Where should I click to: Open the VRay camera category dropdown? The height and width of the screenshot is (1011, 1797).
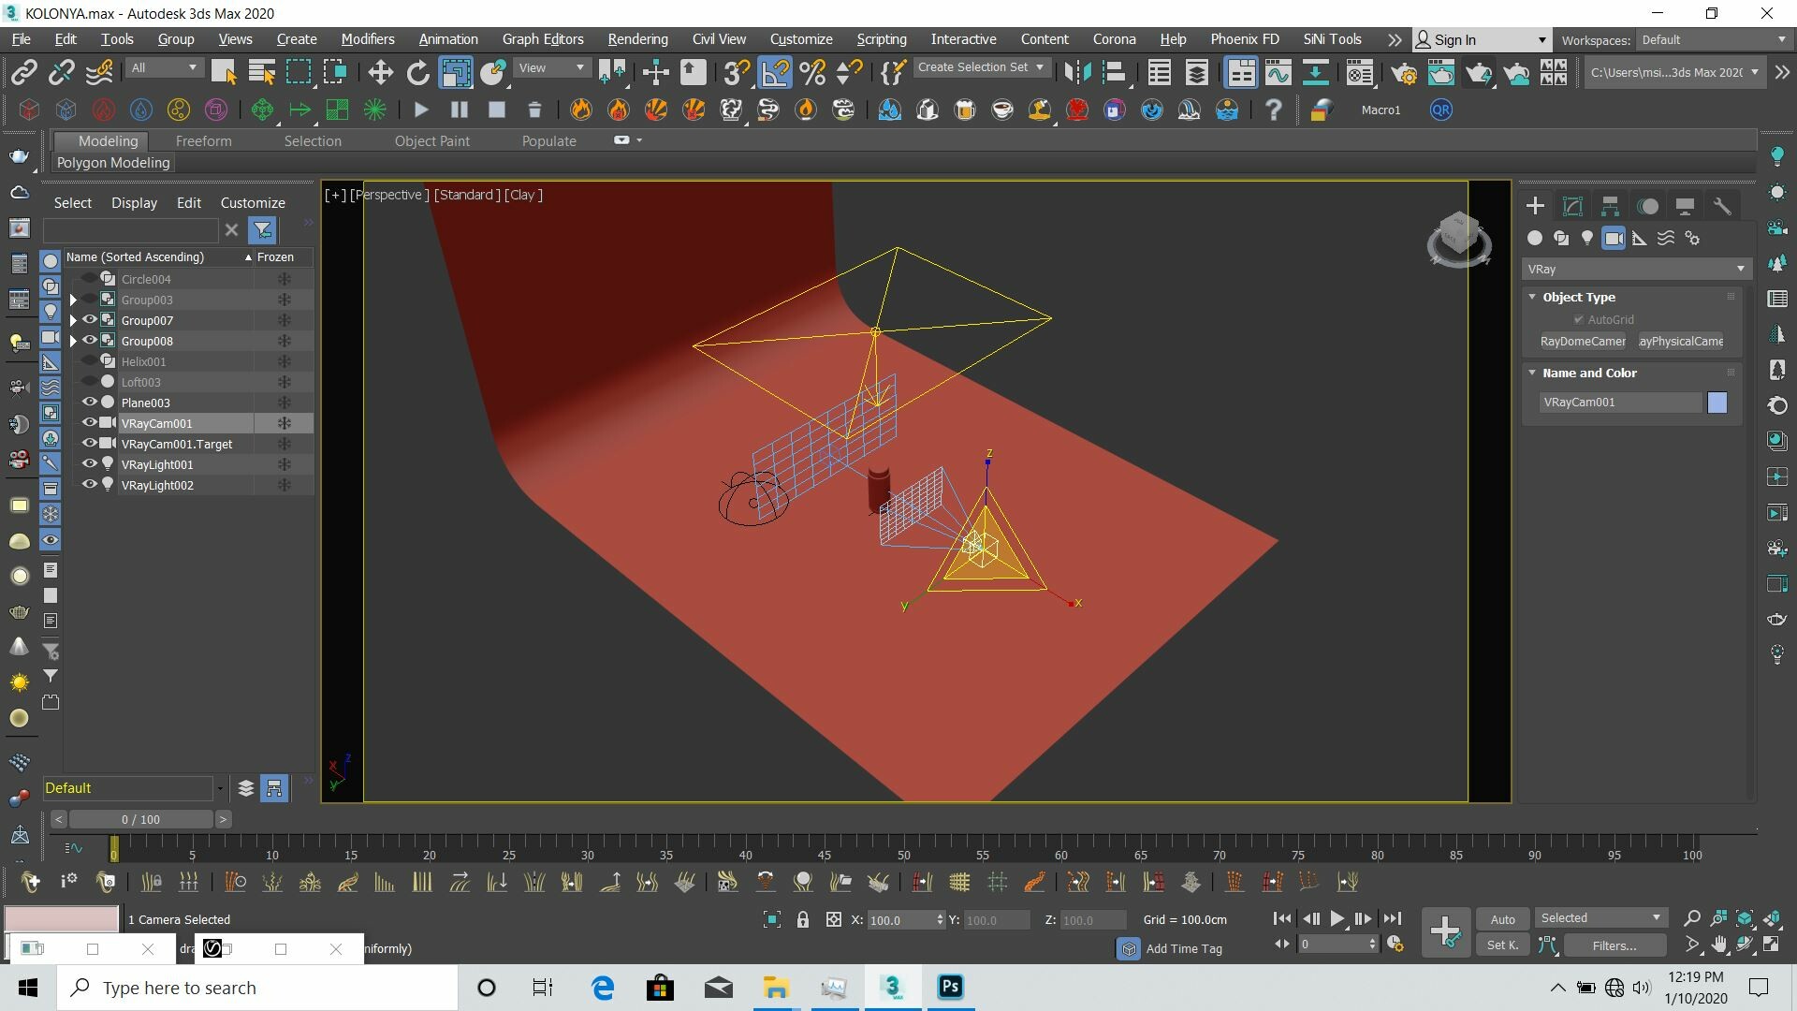(1635, 269)
